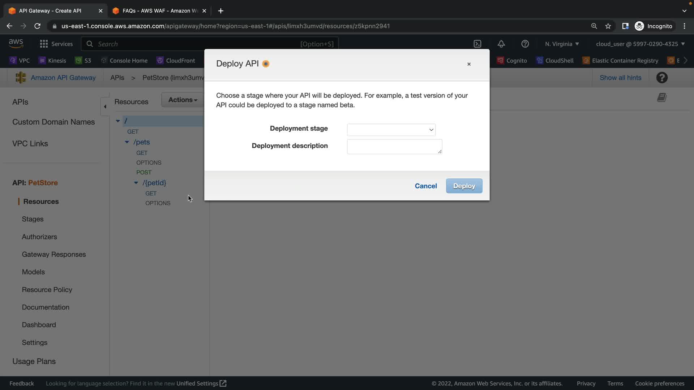
Task: Click the Show all hints link
Action: (x=620, y=78)
